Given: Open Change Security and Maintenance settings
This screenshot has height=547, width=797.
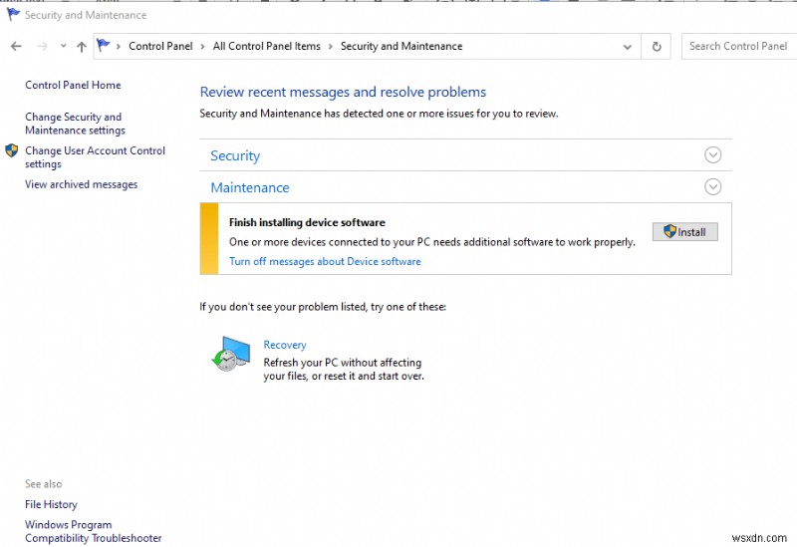Looking at the screenshot, I should [x=76, y=124].
